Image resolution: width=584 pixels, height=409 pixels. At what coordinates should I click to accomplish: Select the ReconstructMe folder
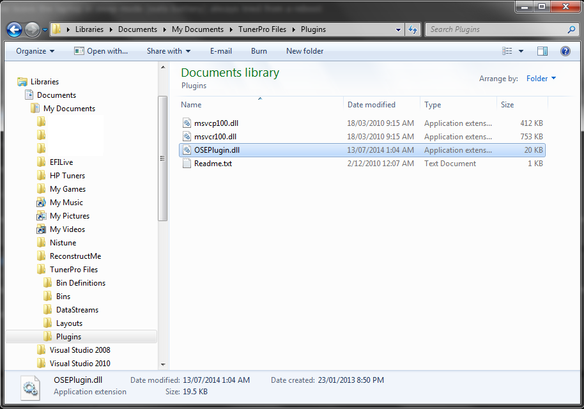tap(75, 256)
